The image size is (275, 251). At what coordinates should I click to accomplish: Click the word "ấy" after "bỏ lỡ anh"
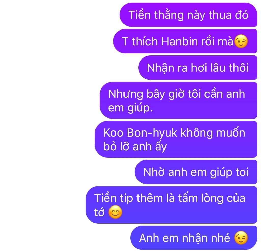(161, 146)
